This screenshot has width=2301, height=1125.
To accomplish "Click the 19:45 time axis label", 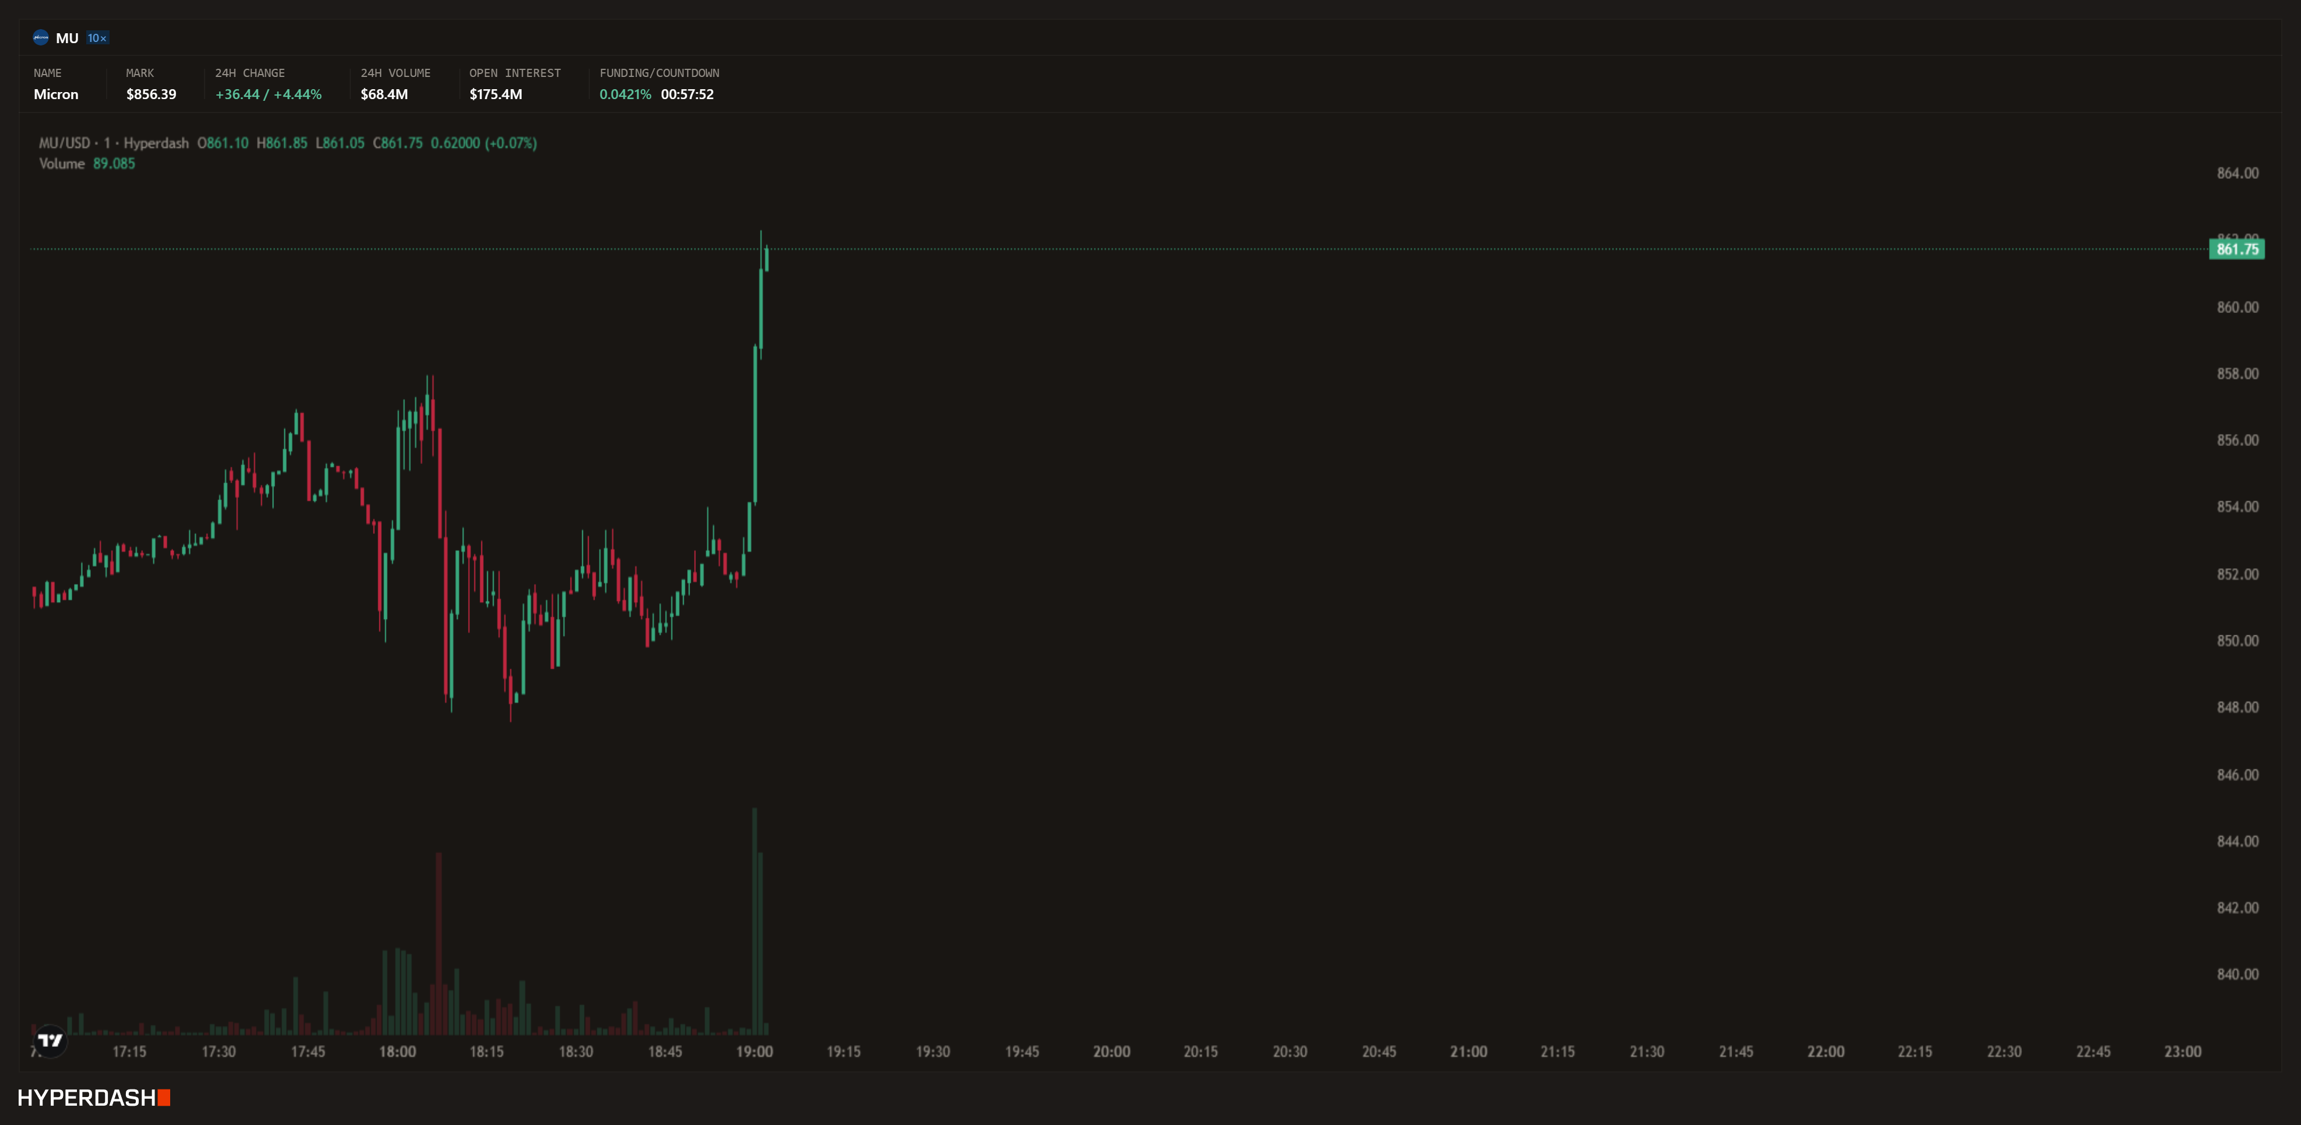I will pos(1023,1052).
